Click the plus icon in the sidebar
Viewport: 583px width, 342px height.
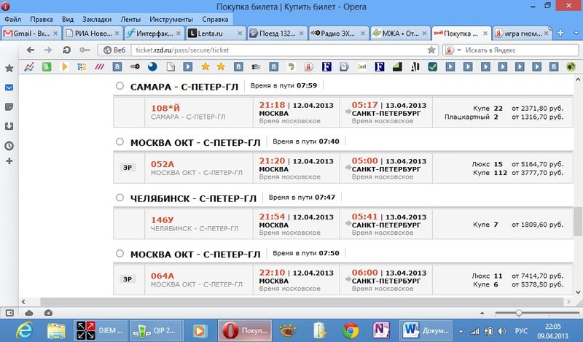pos(9,160)
